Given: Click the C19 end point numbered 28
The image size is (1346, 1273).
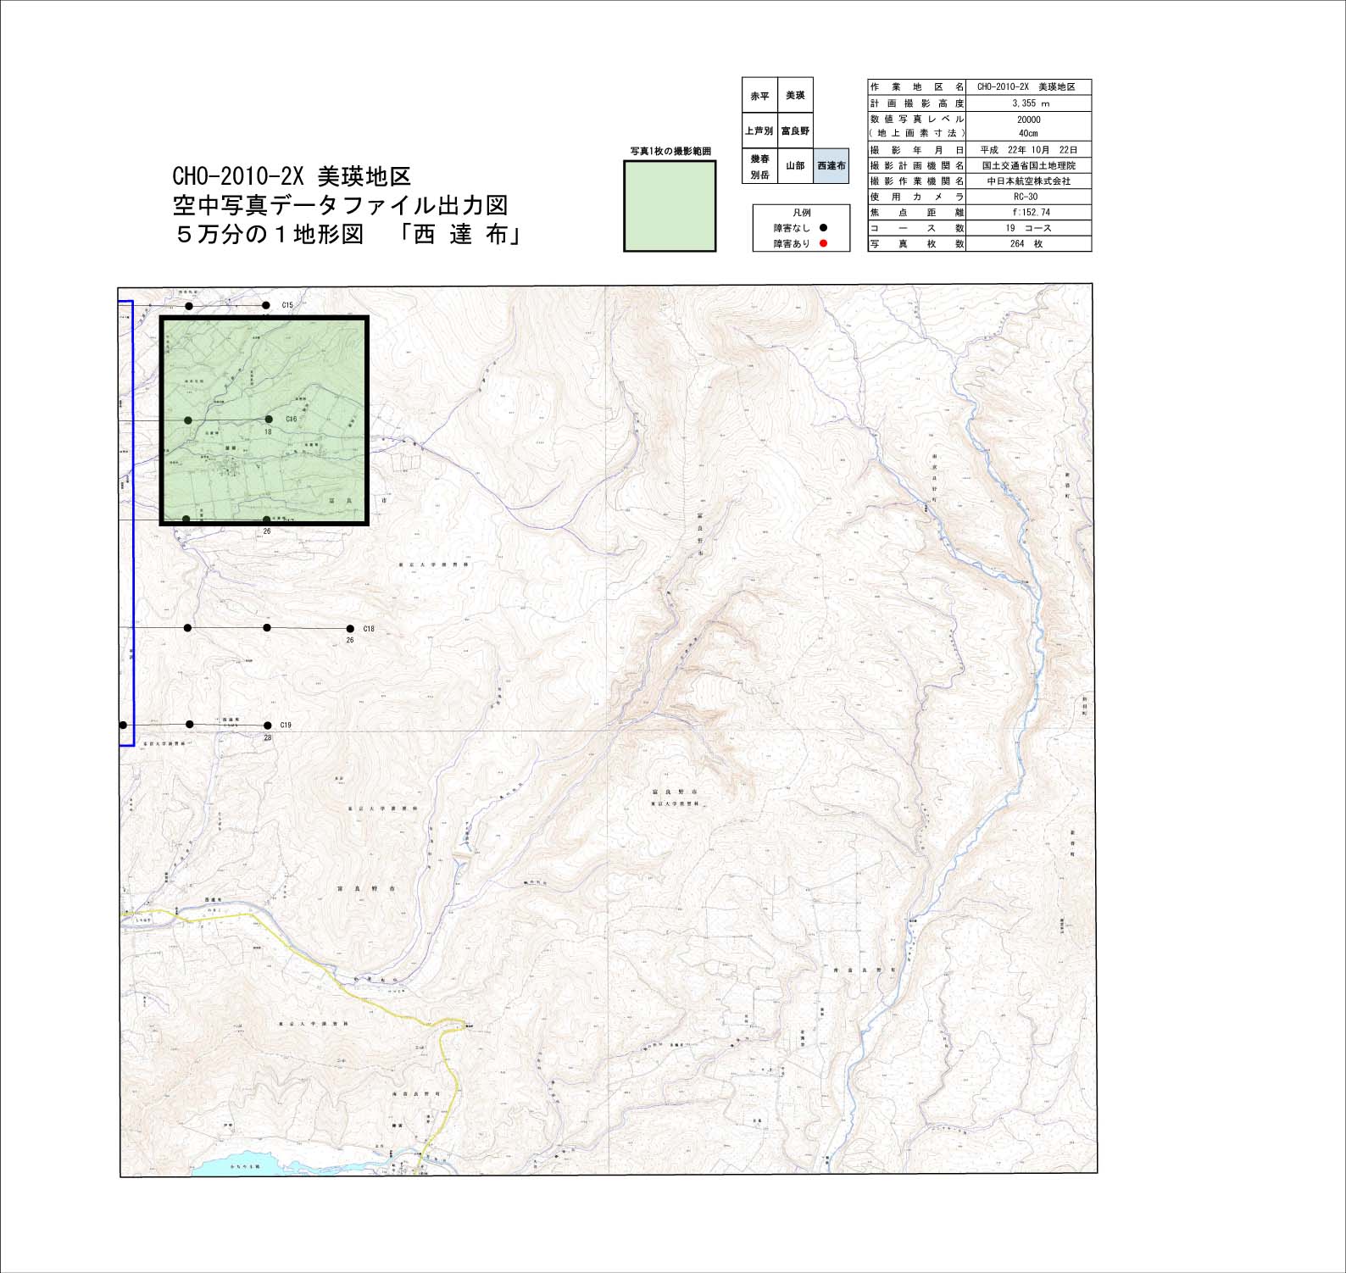Looking at the screenshot, I should (268, 725).
